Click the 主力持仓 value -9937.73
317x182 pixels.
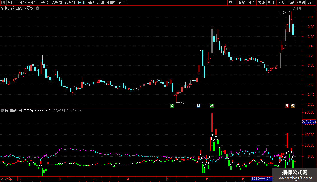45,110
